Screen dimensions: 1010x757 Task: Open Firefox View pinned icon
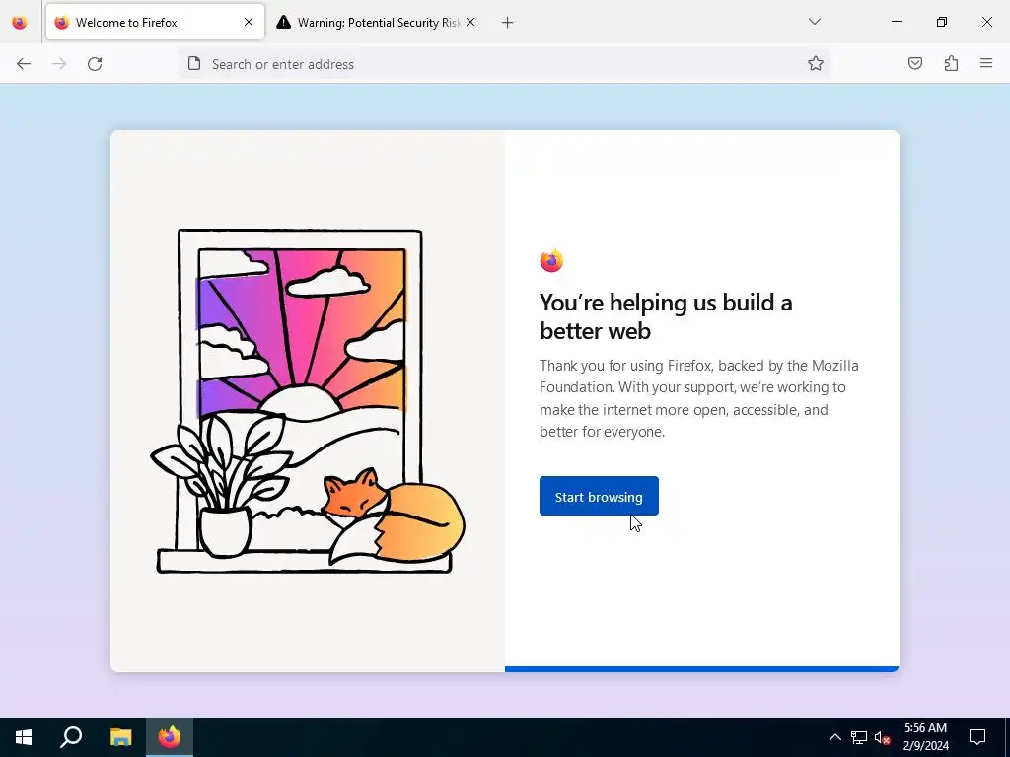(20, 23)
